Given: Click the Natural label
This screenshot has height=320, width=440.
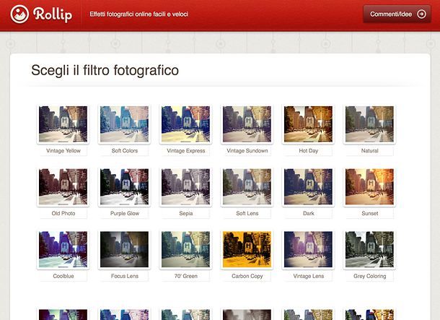Looking at the screenshot, I should point(369,151).
